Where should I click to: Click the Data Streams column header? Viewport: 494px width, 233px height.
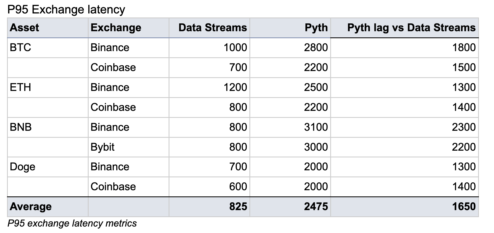pos(213,28)
